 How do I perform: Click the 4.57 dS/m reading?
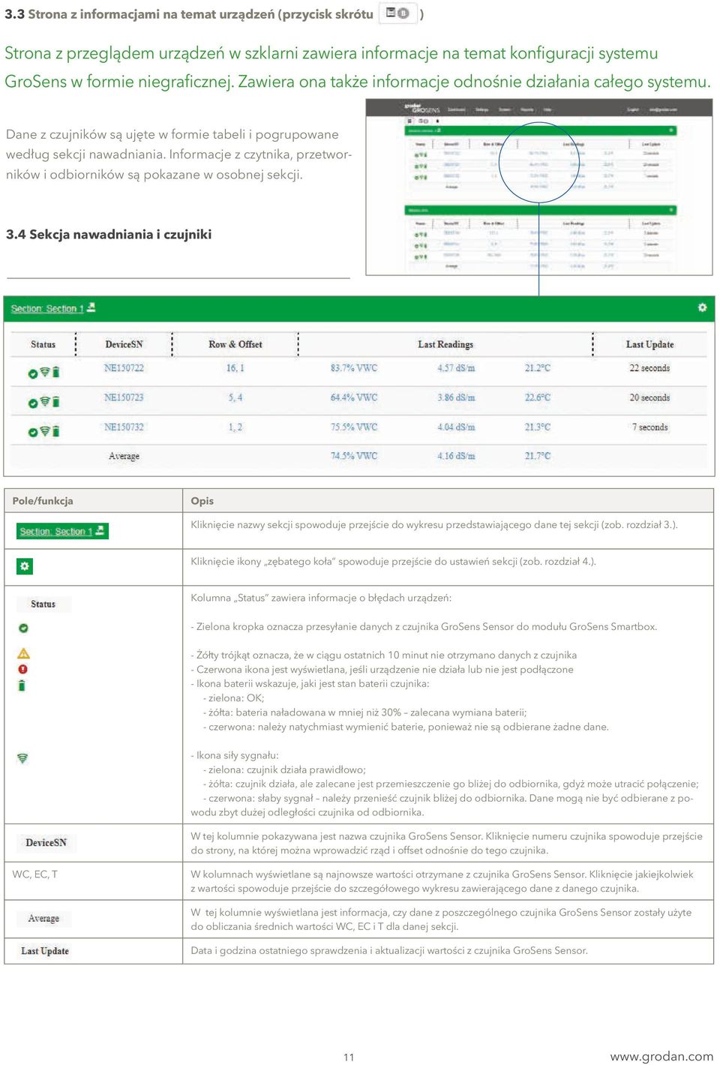[456, 368]
